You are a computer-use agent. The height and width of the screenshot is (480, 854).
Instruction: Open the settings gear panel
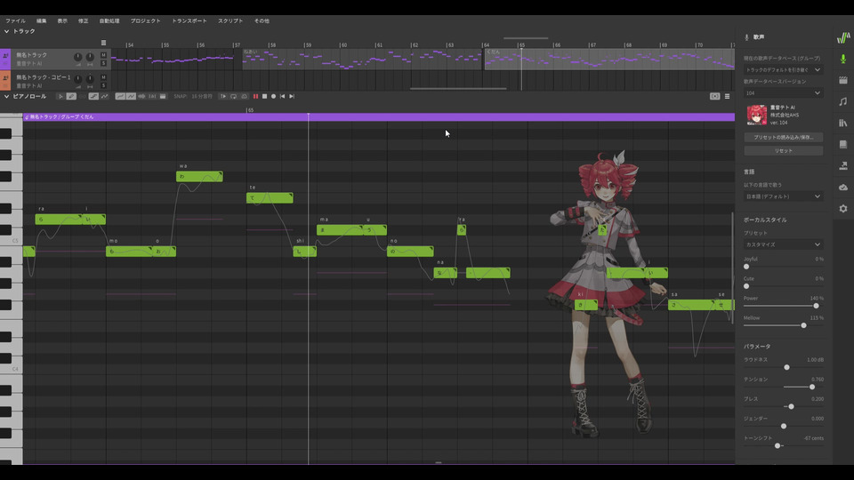click(x=843, y=208)
